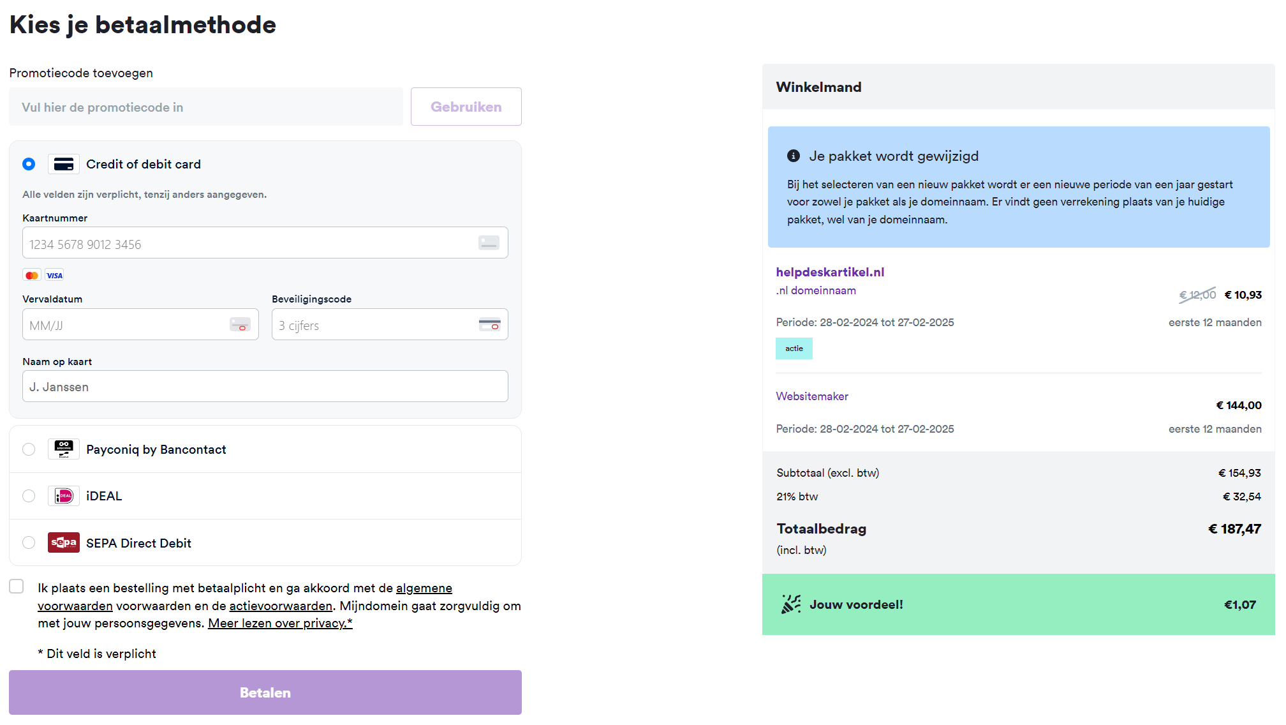
Task: Click the promotiecode input field
Action: (x=206, y=107)
